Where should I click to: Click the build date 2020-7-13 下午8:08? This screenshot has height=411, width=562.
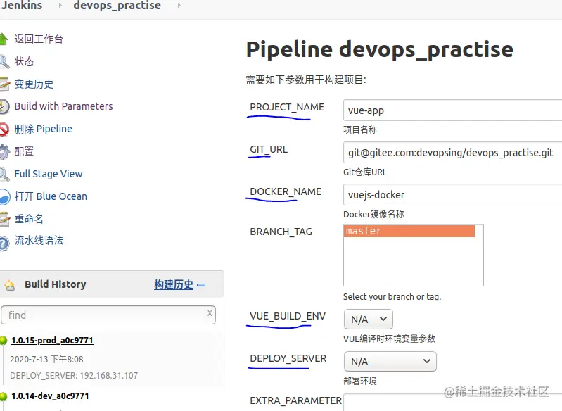point(46,360)
